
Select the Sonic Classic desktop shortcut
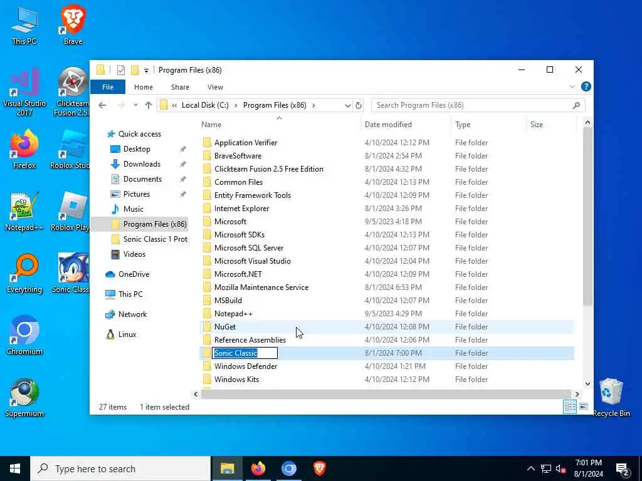coord(70,274)
